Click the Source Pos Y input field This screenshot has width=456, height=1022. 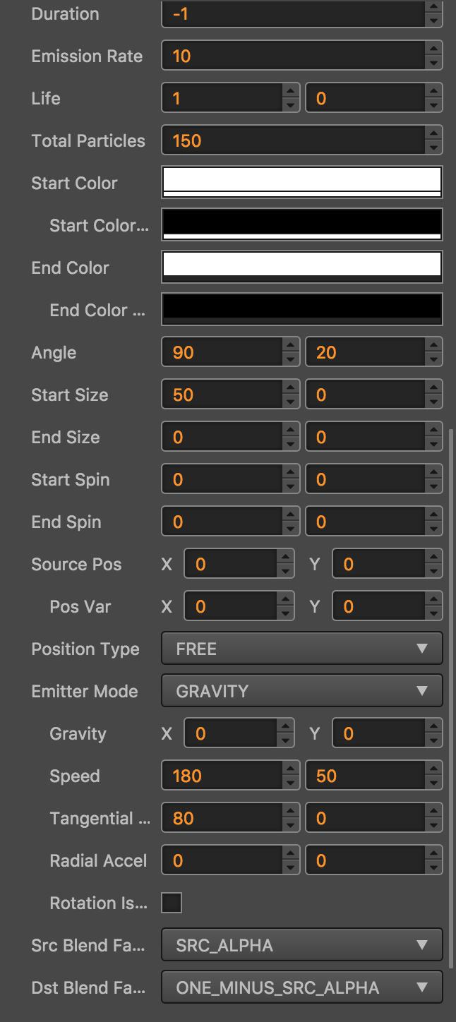(378, 564)
